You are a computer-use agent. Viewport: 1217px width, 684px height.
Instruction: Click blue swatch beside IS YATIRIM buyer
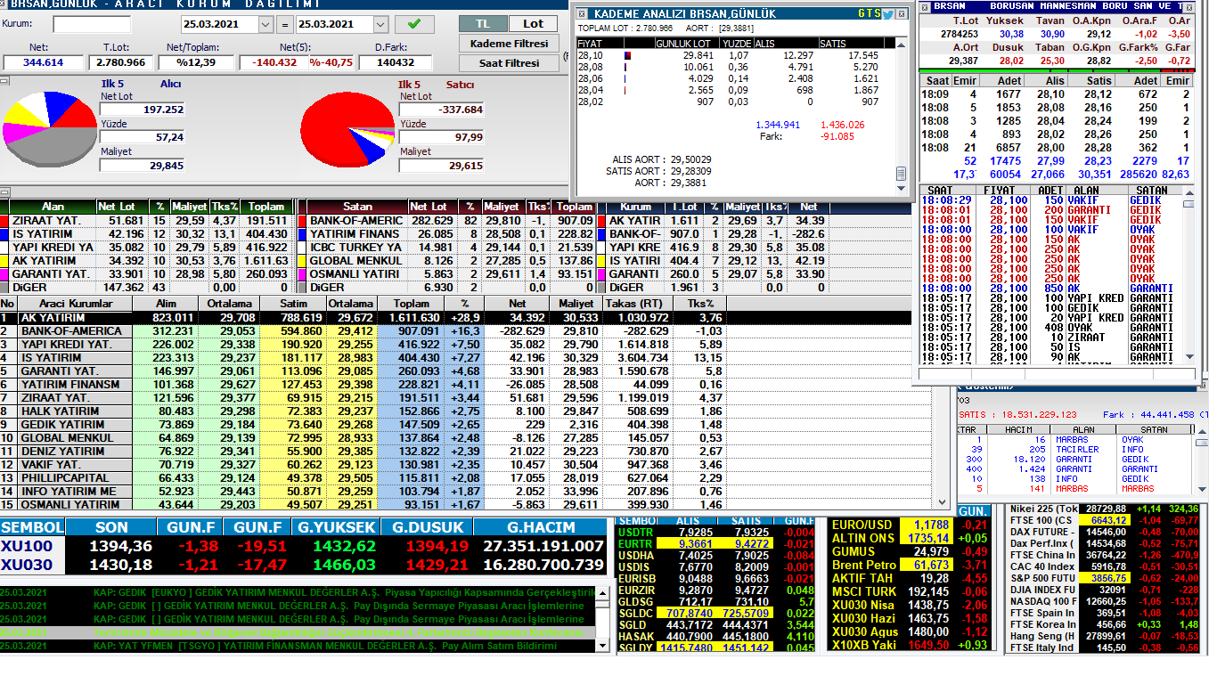(4, 233)
